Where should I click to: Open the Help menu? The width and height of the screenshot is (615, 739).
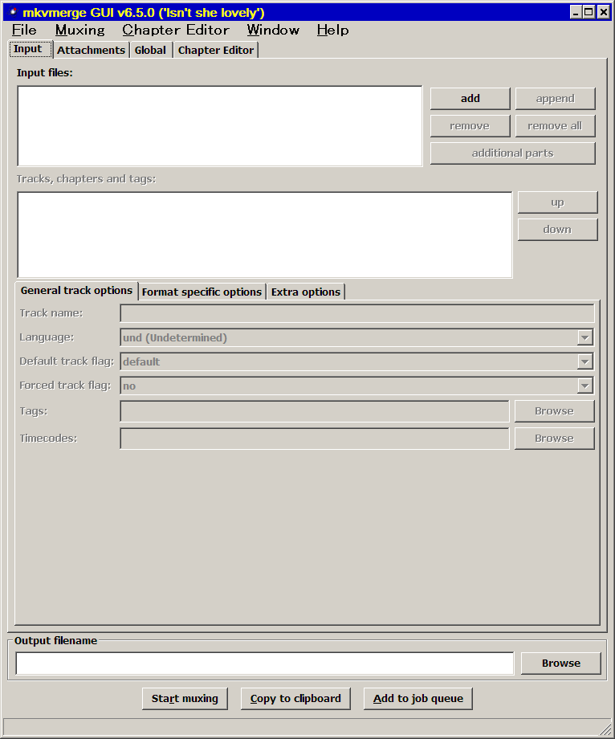(x=332, y=31)
